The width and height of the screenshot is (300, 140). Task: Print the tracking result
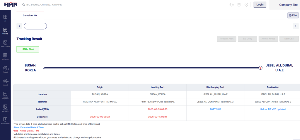tap(293, 15)
